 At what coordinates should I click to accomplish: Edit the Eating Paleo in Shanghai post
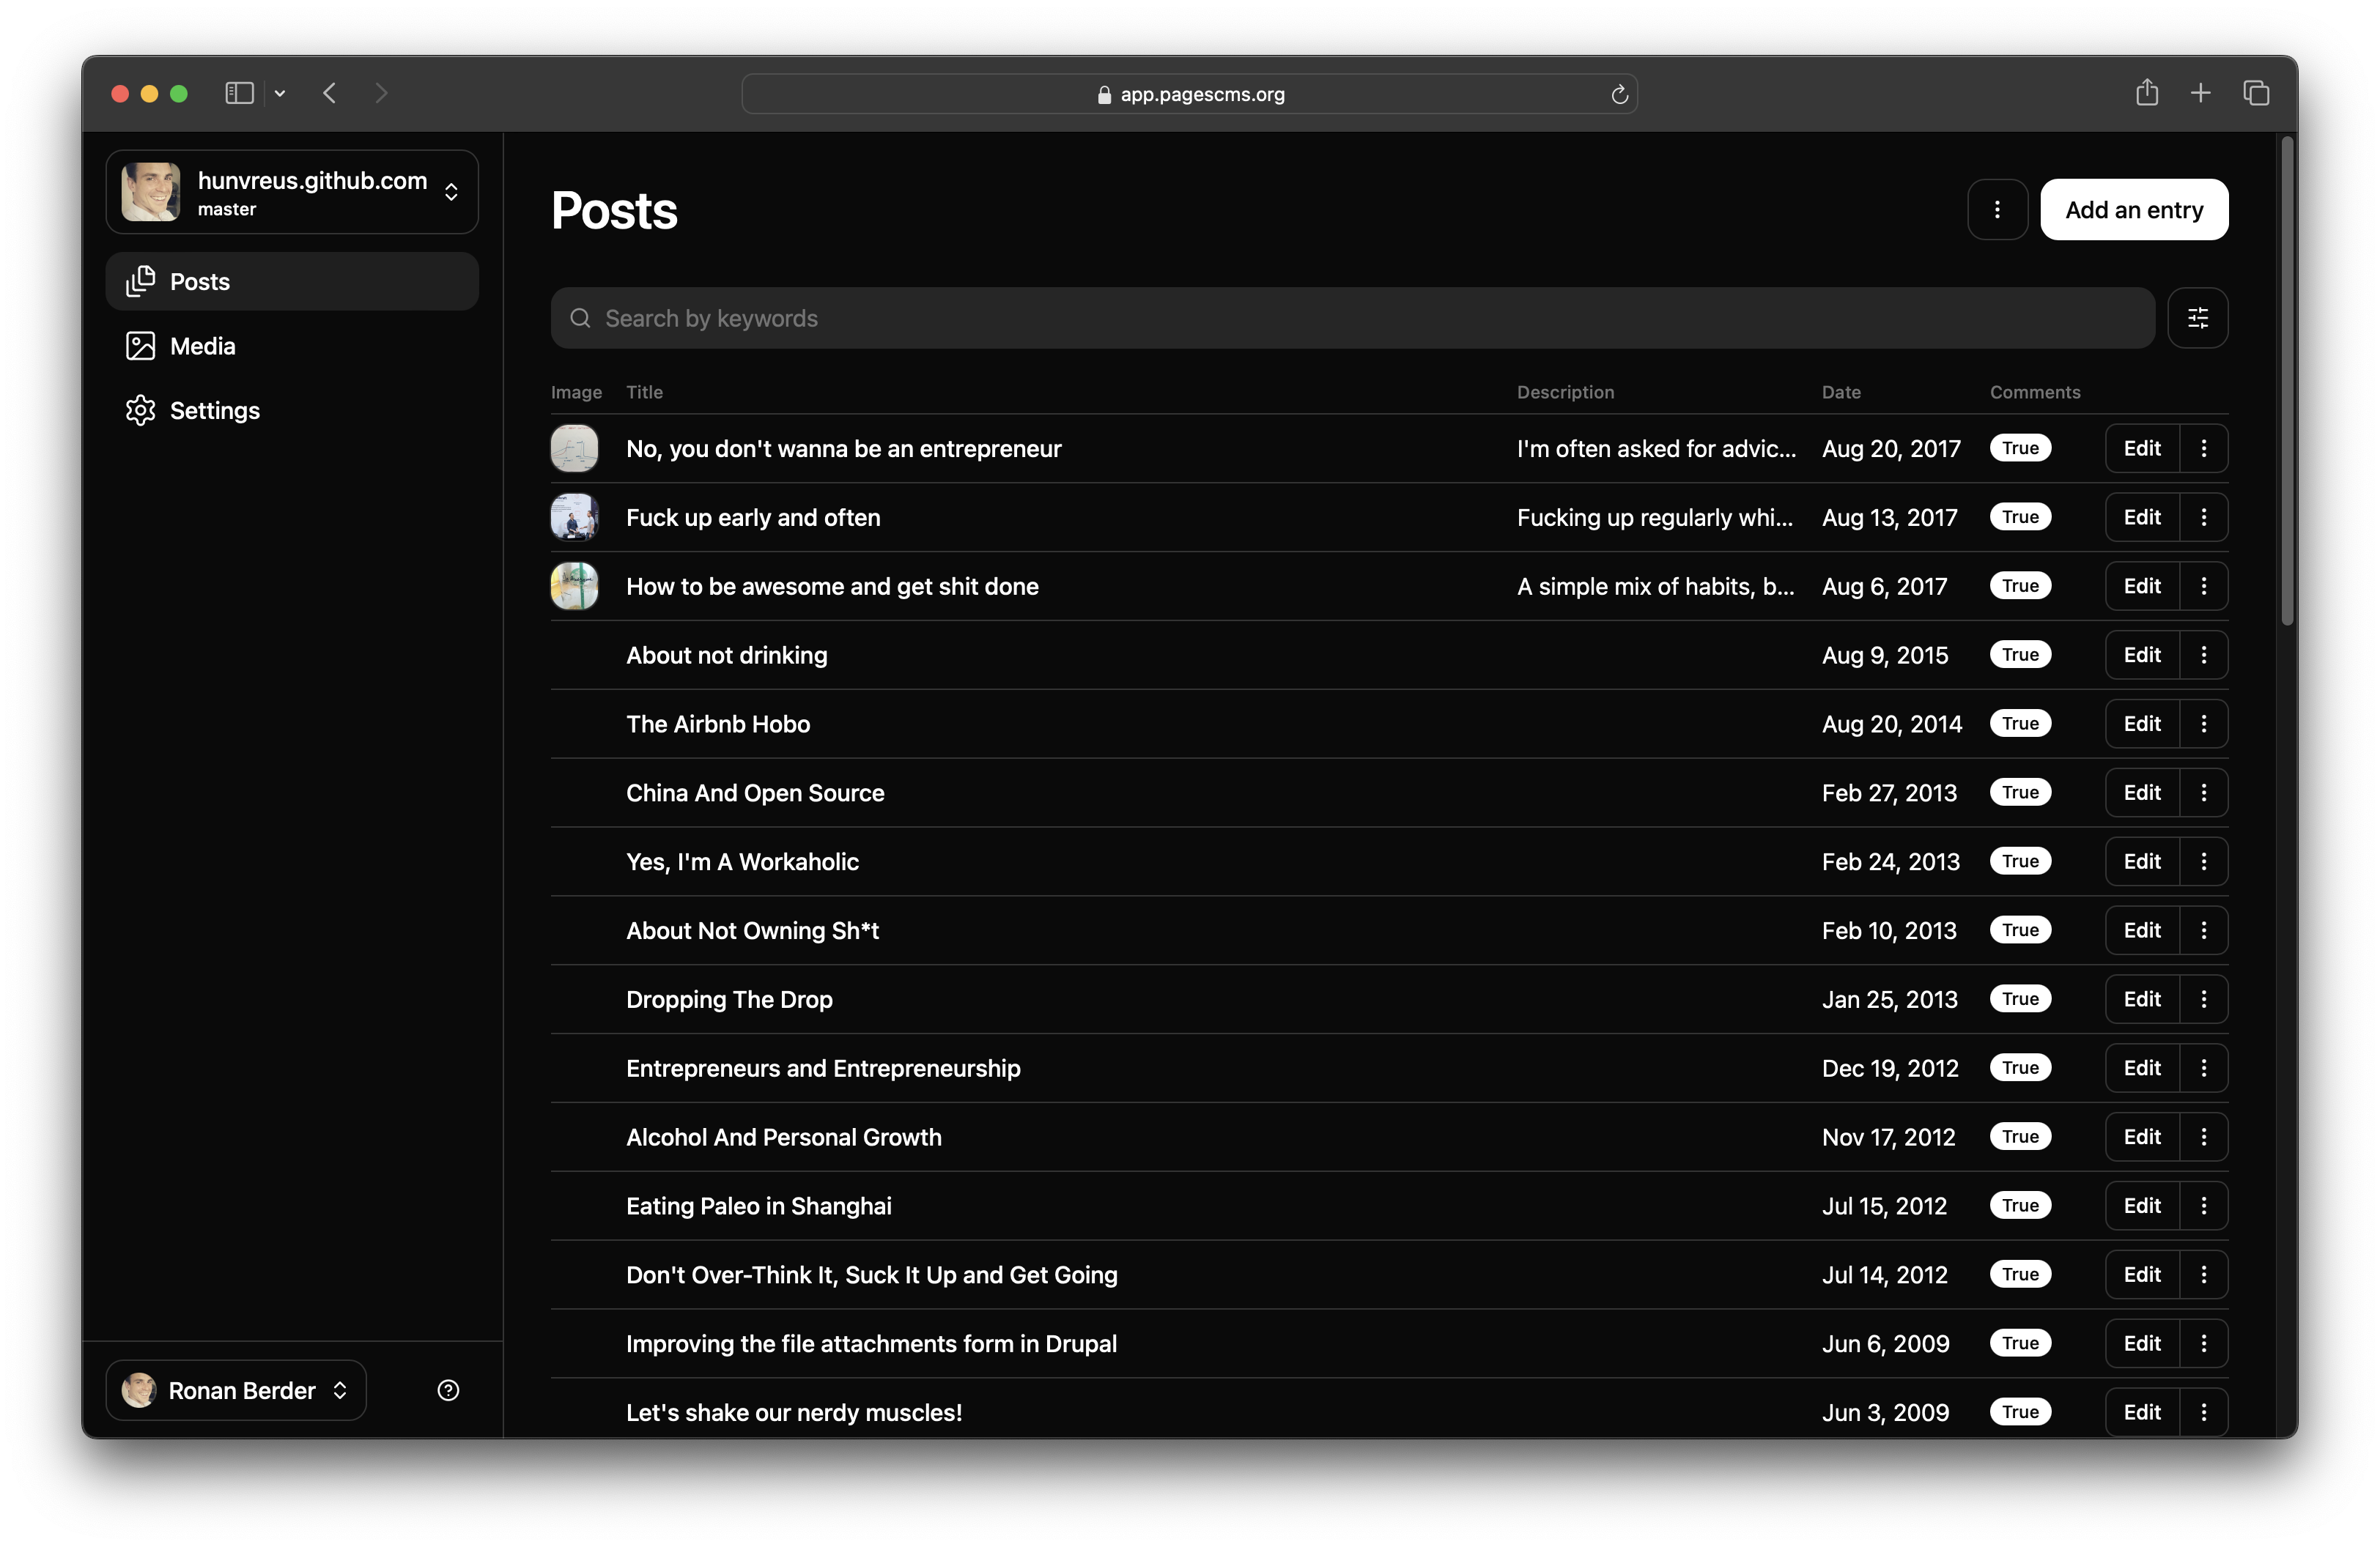pyautogui.click(x=2141, y=1206)
